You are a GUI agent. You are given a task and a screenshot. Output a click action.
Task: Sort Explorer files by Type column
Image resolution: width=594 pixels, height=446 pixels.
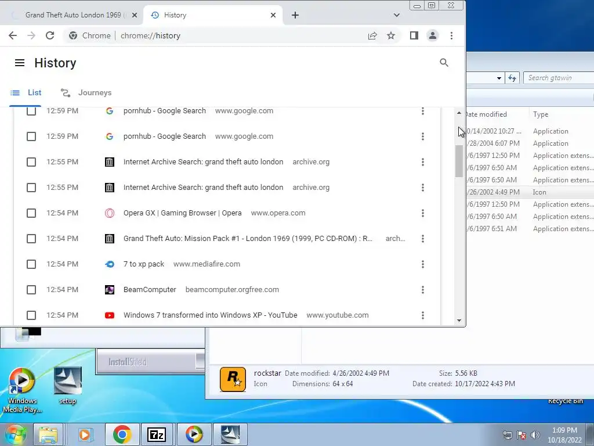click(x=541, y=114)
